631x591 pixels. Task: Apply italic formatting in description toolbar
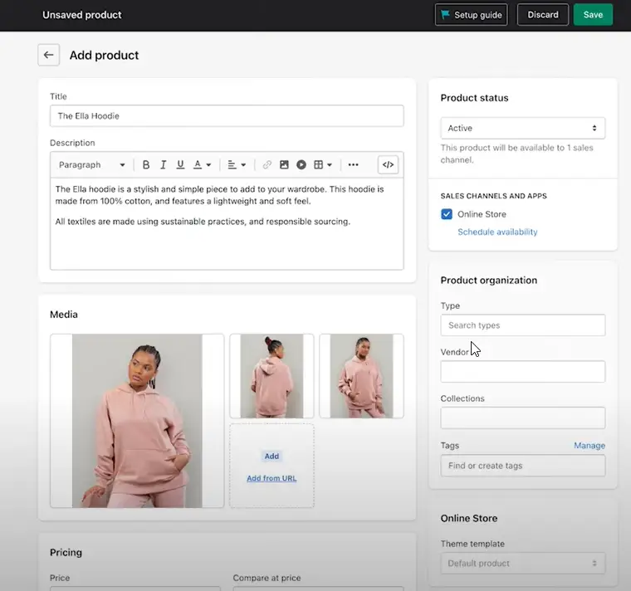[163, 165]
